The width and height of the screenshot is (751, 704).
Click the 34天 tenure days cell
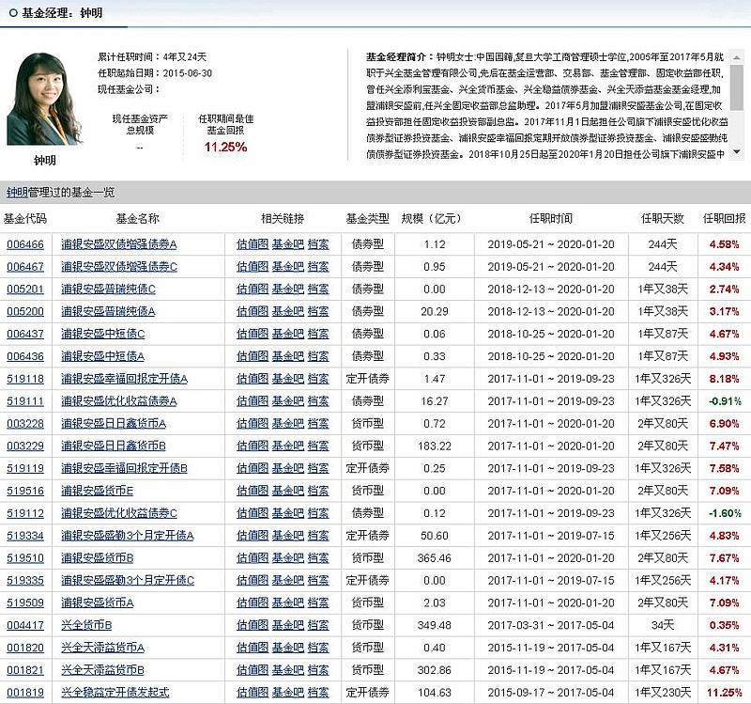coord(663,625)
